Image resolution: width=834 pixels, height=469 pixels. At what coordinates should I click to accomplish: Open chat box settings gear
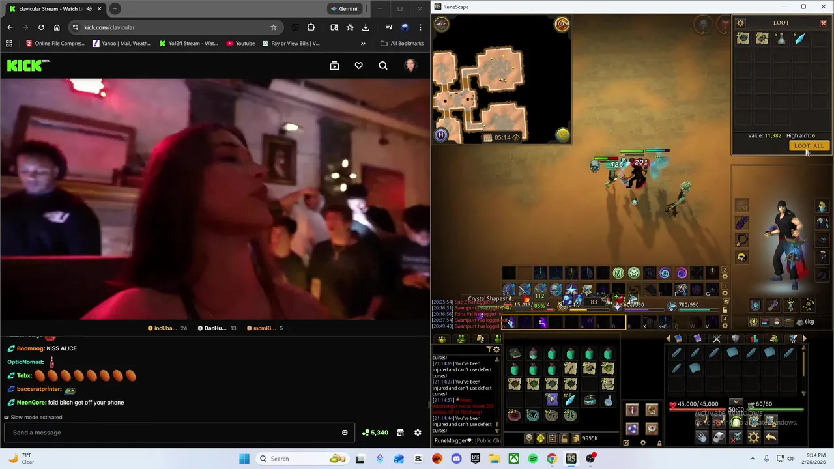pos(496,349)
